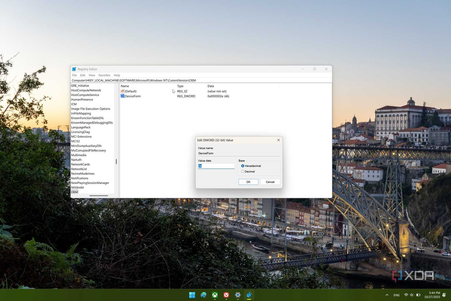Click the registry path address bar
The height and width of the screenshot is (301, 451).
201,80
